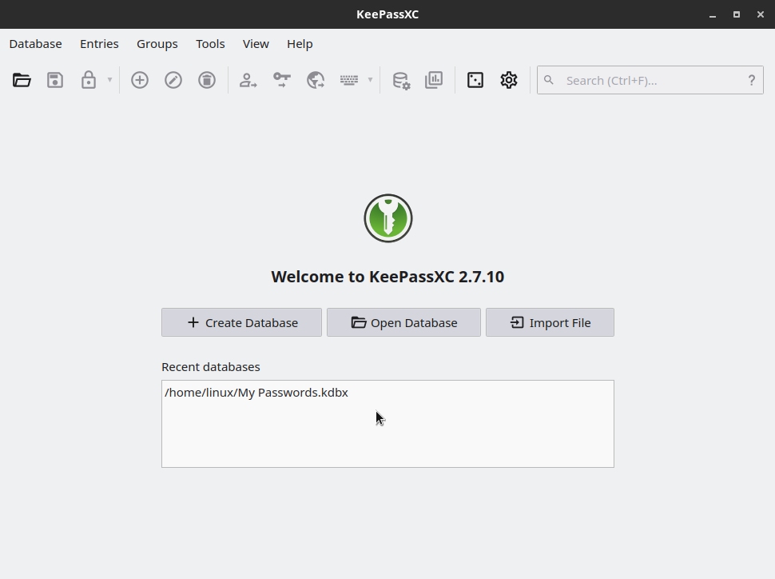Click the Add New Entry plus icon

tap(140, 80)
